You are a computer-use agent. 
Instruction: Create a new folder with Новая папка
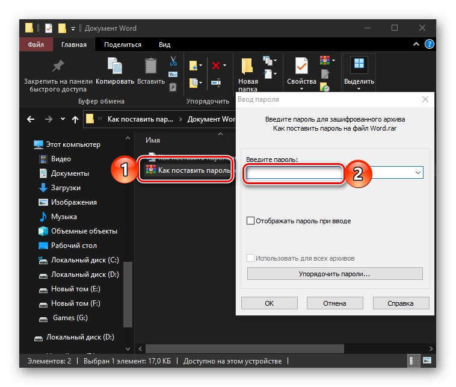coord(247,75)
